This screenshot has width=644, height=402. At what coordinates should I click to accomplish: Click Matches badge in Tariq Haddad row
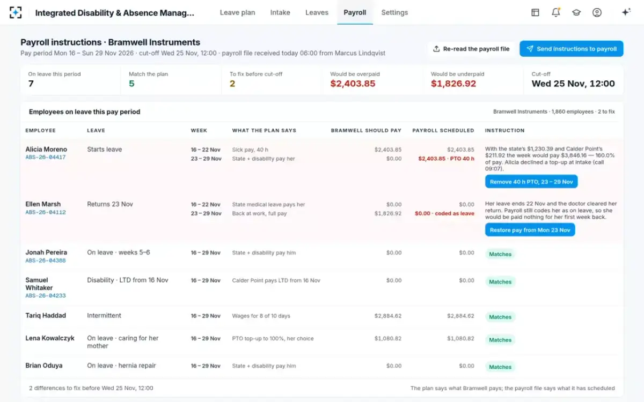[x=500, y=317]
